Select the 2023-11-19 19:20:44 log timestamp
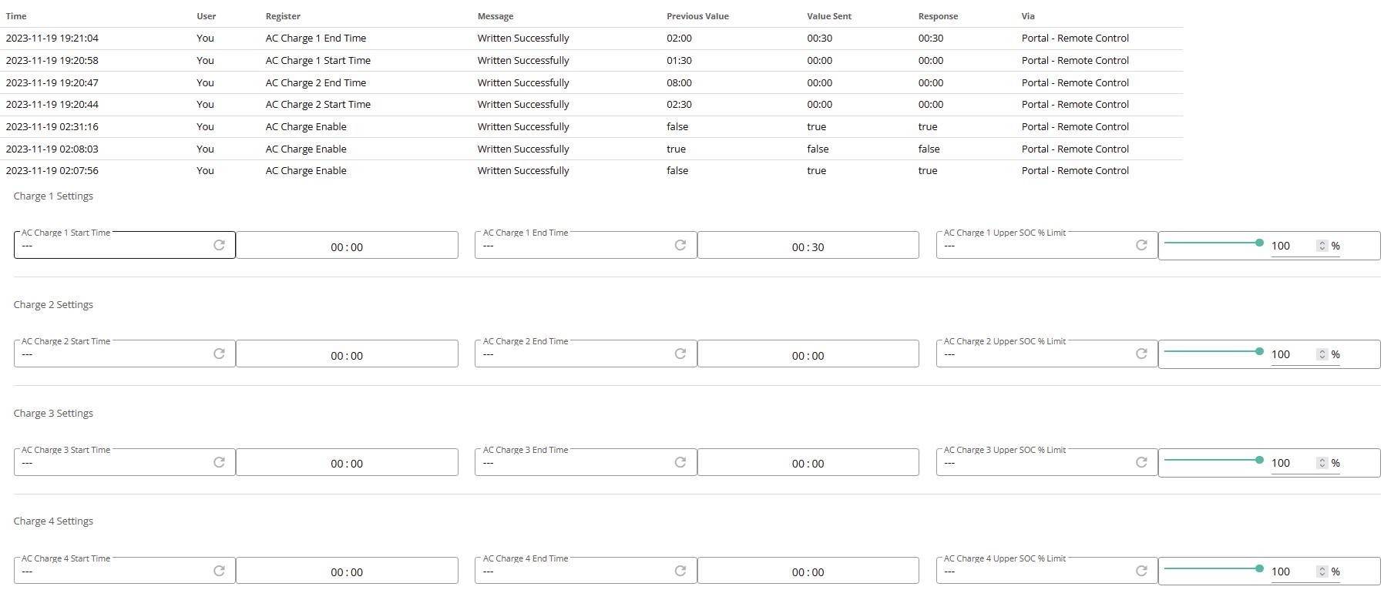This screenshot has width=1384, height=590. (52, 104)
